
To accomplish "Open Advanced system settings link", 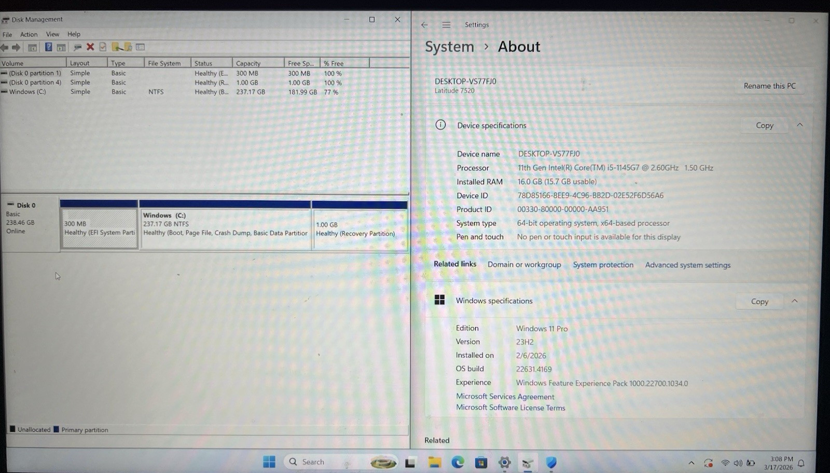I will 687,265.
